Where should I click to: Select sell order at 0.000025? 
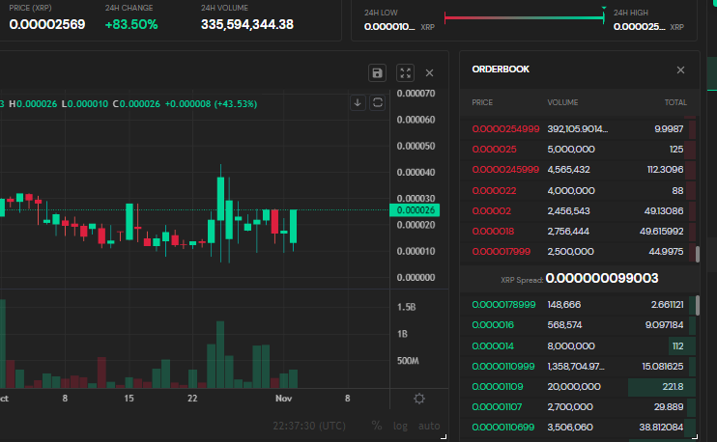click(578, 150)
